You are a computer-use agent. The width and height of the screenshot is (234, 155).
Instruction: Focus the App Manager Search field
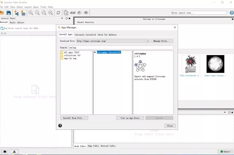121,48
